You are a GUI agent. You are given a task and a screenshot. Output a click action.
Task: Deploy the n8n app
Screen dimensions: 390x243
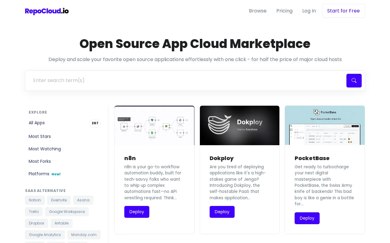click(x=137, y=212)
